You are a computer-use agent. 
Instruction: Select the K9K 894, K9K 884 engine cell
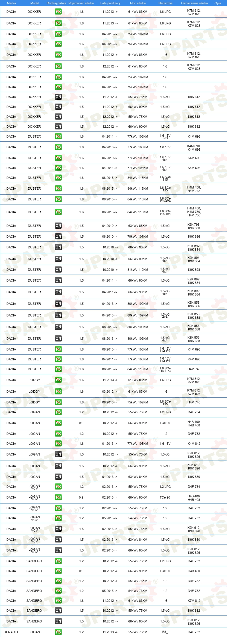tap(194, 259)
